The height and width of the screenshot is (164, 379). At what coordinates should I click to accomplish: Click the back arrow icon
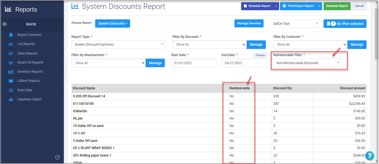tap(4, 24)
